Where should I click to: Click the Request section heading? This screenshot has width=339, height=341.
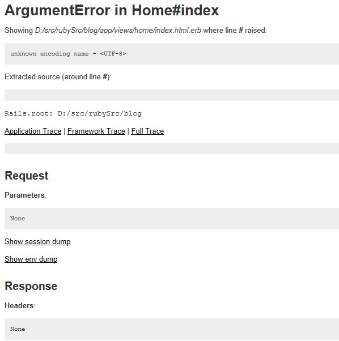(27, 176)
